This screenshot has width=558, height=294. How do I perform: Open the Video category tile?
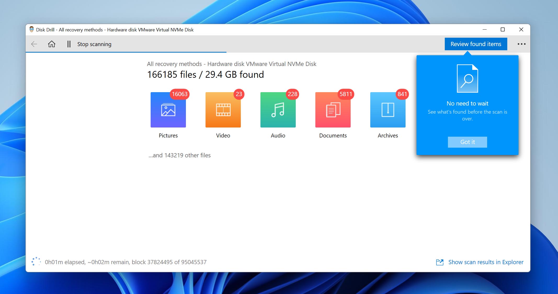click(x=223, y=110)
